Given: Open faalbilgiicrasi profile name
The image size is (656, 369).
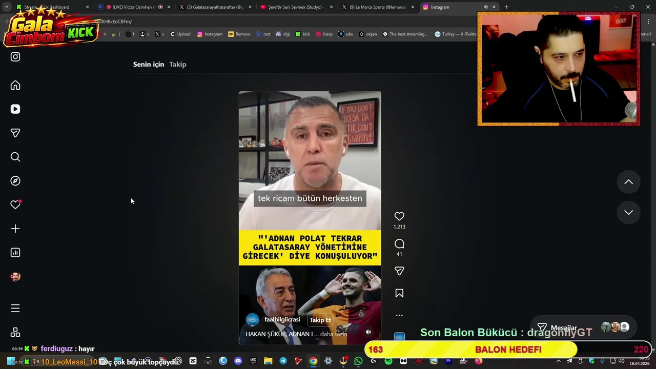Looking at the screenshot, I should [282, 319].
